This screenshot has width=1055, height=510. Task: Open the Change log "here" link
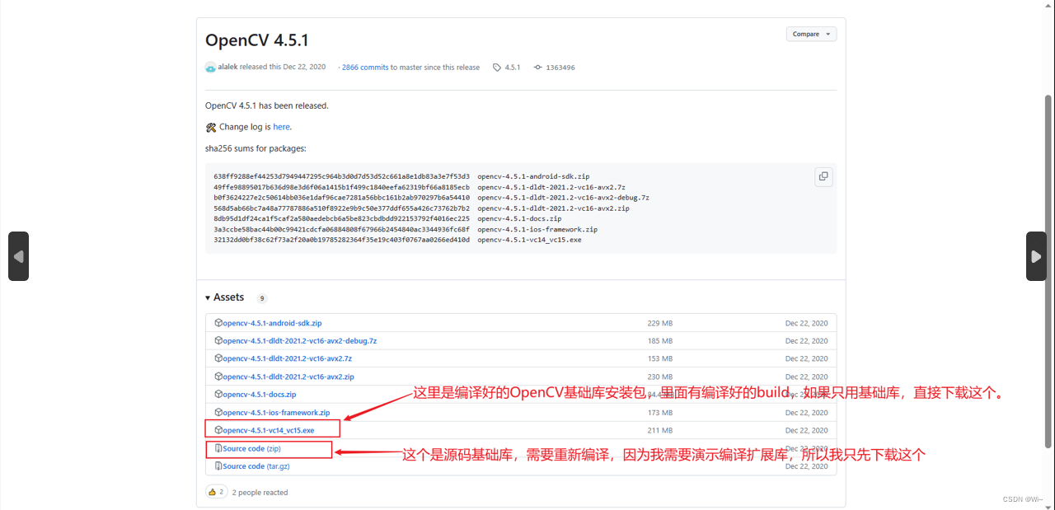tap(281, 127)
